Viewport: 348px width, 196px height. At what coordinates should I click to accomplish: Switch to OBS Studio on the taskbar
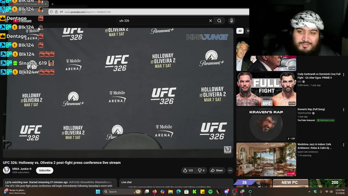[234, 192]
